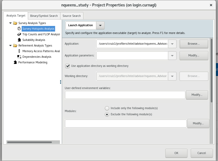Collapse the Survey Analysis Types tree node
This screenshot has width=218, height=161.
click(x=10, y=23)
